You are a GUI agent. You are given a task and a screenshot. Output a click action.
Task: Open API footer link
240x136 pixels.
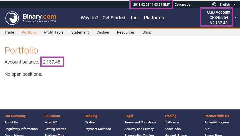[x=207, y=129]
